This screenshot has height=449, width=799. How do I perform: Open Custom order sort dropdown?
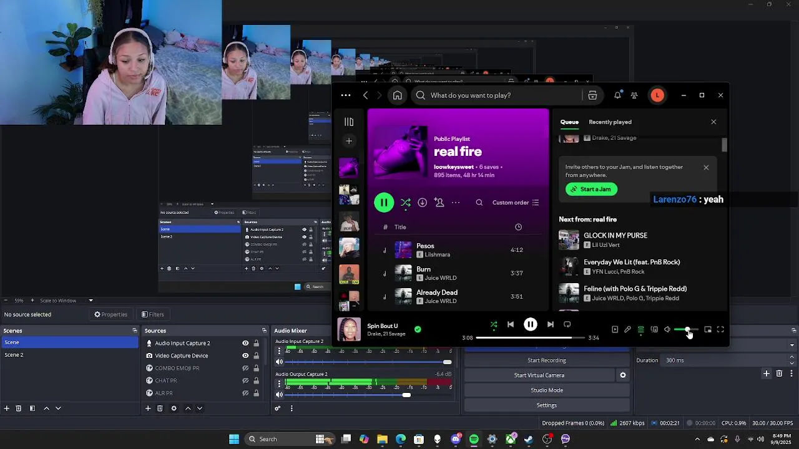516,203
